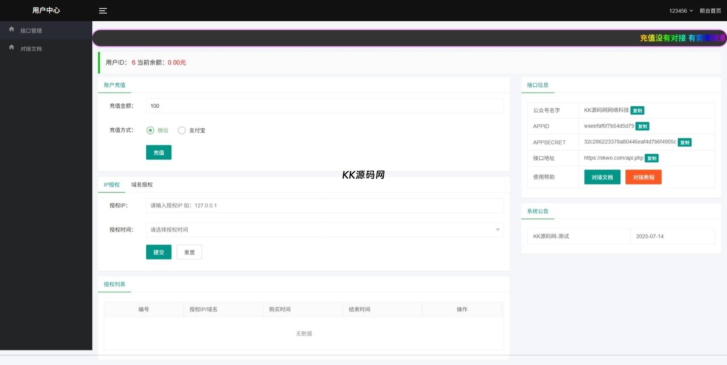Switch to the 域名授权 tab

click(x=142, y=185)
